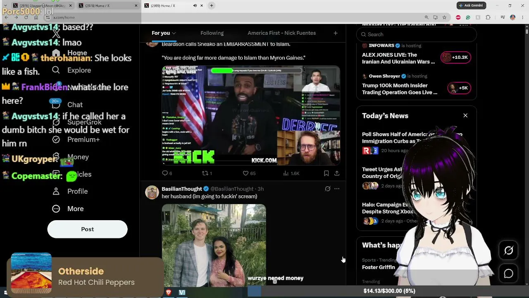Open the BasilianThought display name link
The width and height of the screenshot is (529, 298).
(182, 189)
